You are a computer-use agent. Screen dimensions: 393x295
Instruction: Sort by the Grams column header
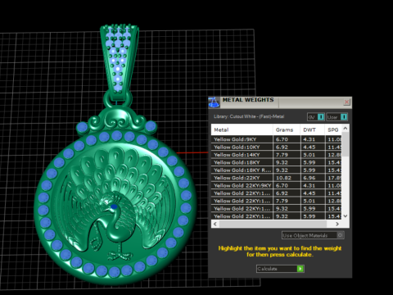point(287,129)
